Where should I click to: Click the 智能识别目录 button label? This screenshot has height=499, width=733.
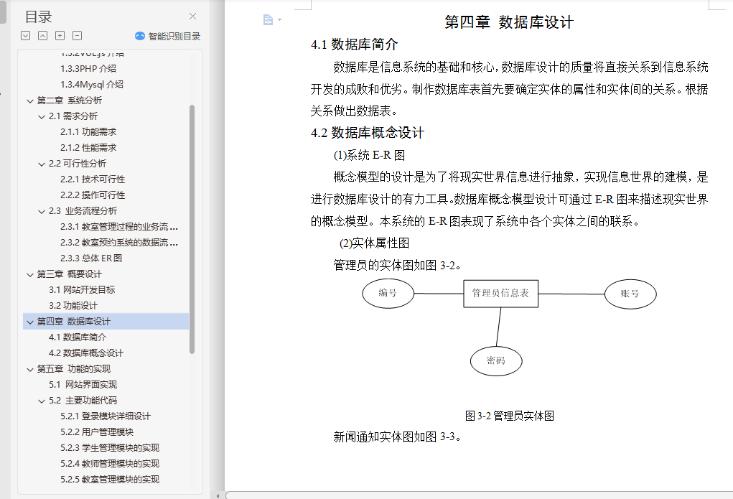(x=174, y=36)
